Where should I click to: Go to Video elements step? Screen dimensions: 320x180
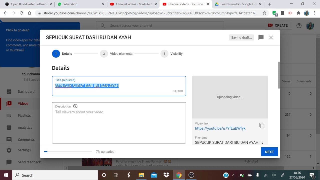[116, 54]
